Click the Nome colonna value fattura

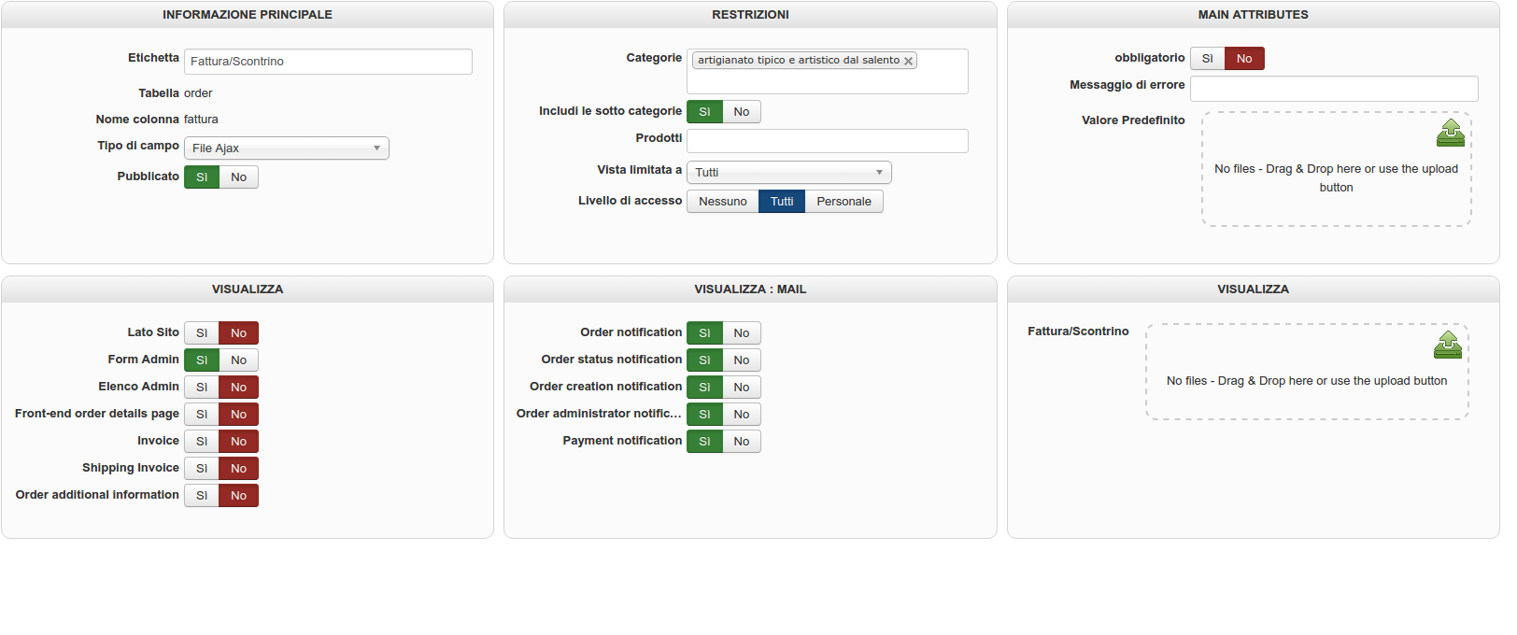click(201, 120)
